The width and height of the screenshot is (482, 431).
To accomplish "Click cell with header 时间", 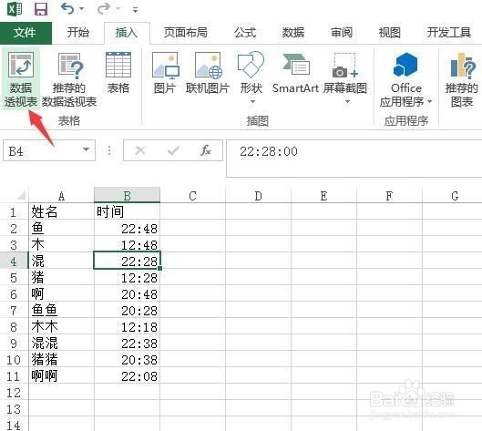I will 127,211.
